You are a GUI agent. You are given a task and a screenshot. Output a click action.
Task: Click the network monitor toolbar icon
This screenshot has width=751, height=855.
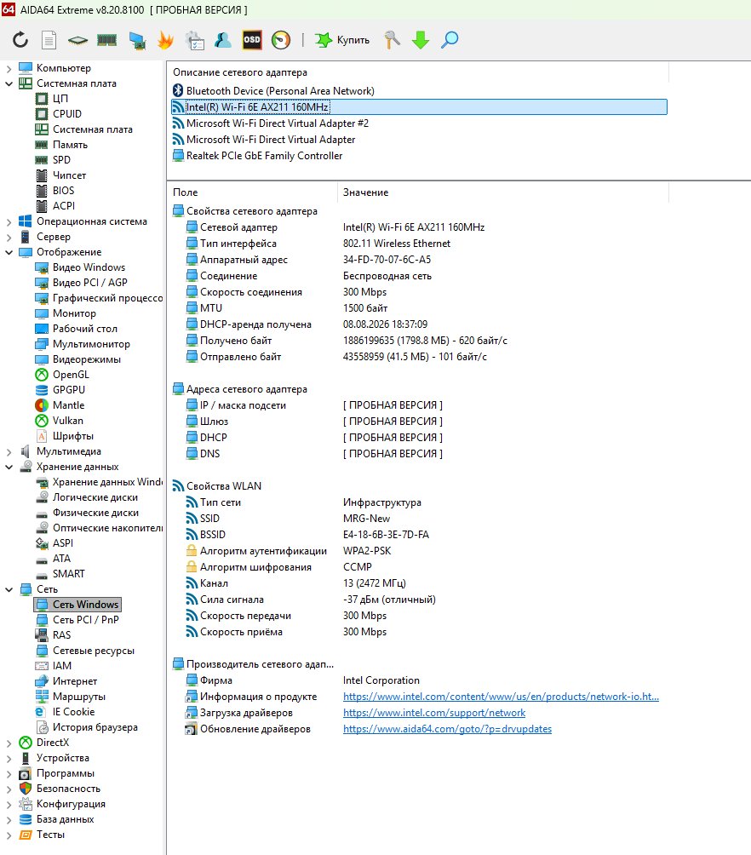(x=137, y=40)
